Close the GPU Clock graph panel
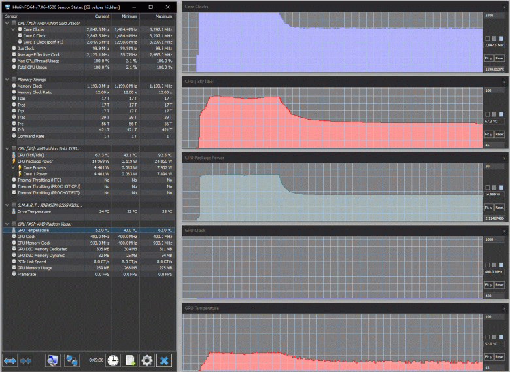This screenshot has width=510, height=372. click(505, 231)
